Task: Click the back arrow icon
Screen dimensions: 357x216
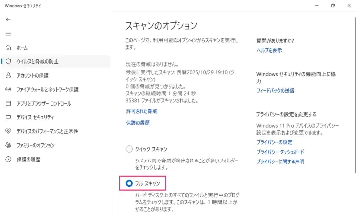Action: 8,19
